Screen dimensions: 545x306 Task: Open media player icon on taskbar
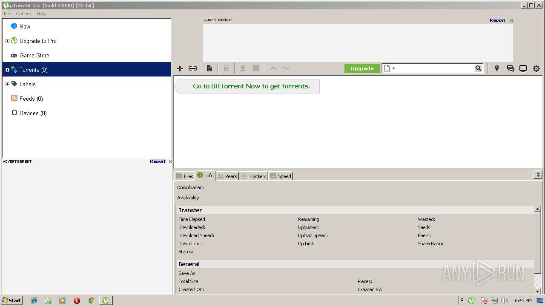coord(63,300)
